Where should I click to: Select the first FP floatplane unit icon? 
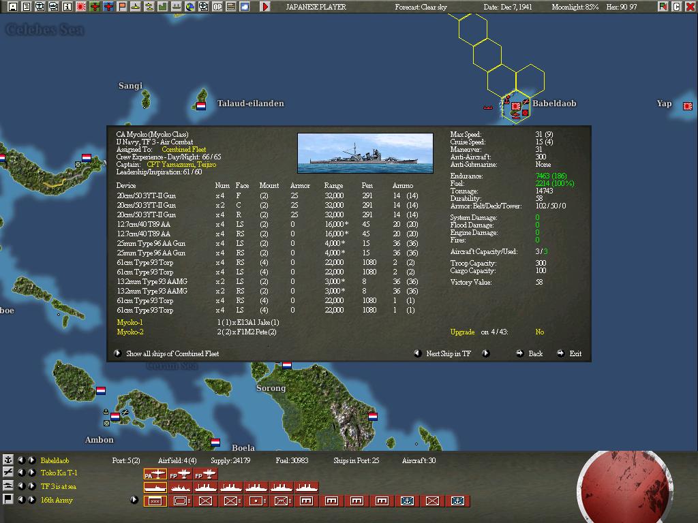[x=180, y=475]
